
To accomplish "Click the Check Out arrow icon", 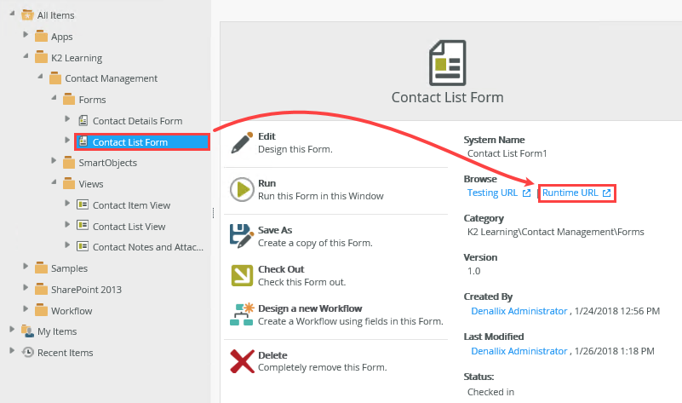I will coord(242,275).
